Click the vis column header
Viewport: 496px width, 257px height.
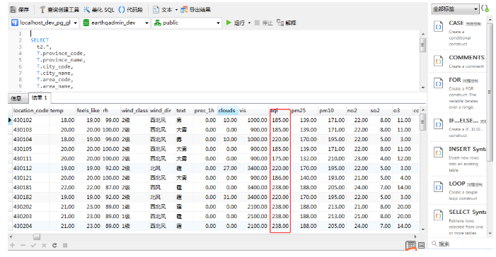point(253,111)
